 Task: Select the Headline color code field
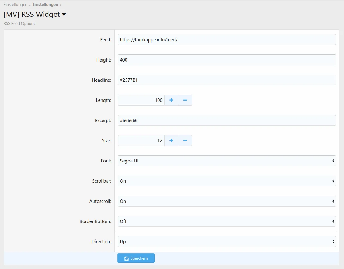click(x=227, y=80)
